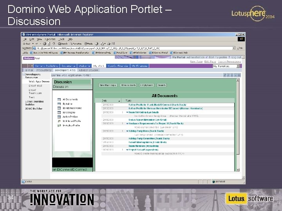Click the New Main Topic button
This screenshot has height=211, width=282.
click(108, 85)
